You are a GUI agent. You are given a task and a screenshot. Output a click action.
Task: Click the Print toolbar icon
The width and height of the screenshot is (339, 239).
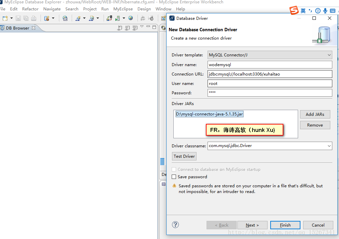click(34, 18)
